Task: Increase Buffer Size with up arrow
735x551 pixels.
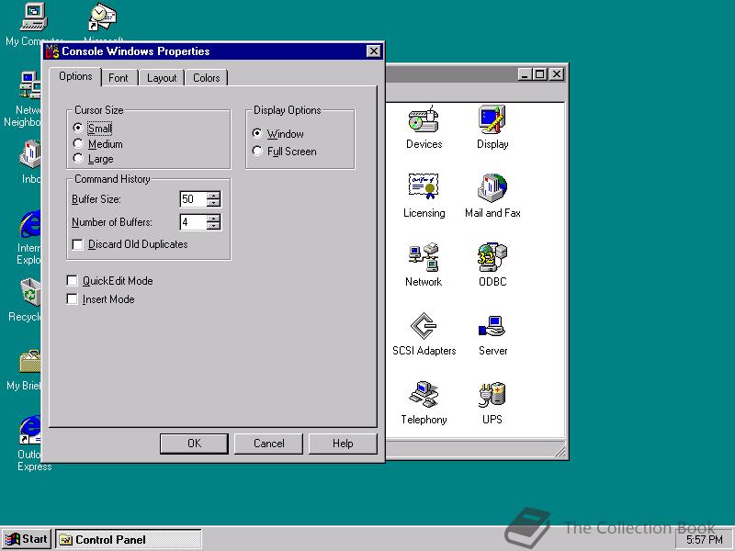Action: point(213,196)
